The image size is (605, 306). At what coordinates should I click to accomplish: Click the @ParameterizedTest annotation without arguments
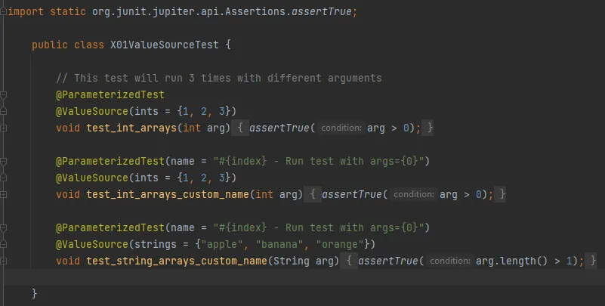pos(110,94)
